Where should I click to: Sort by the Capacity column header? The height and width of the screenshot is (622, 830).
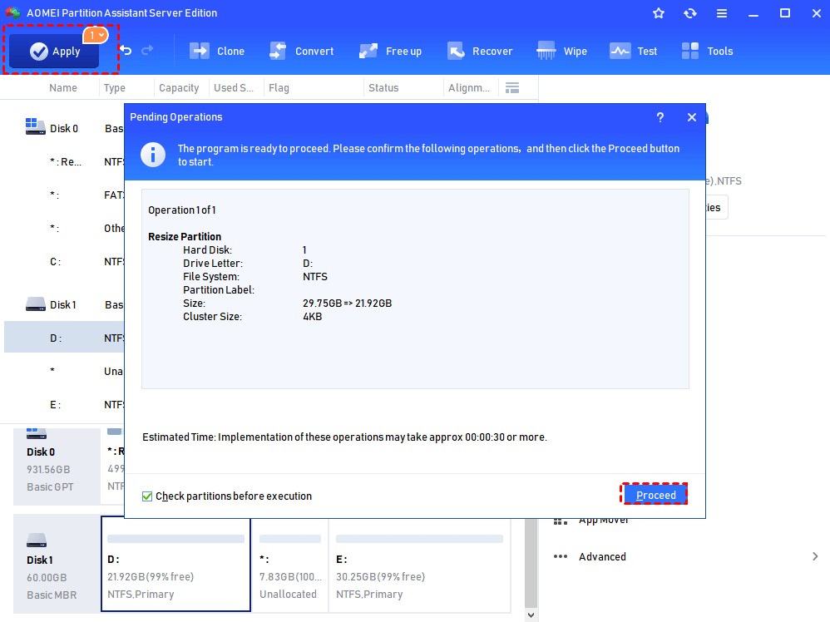[x=179, y=88]
